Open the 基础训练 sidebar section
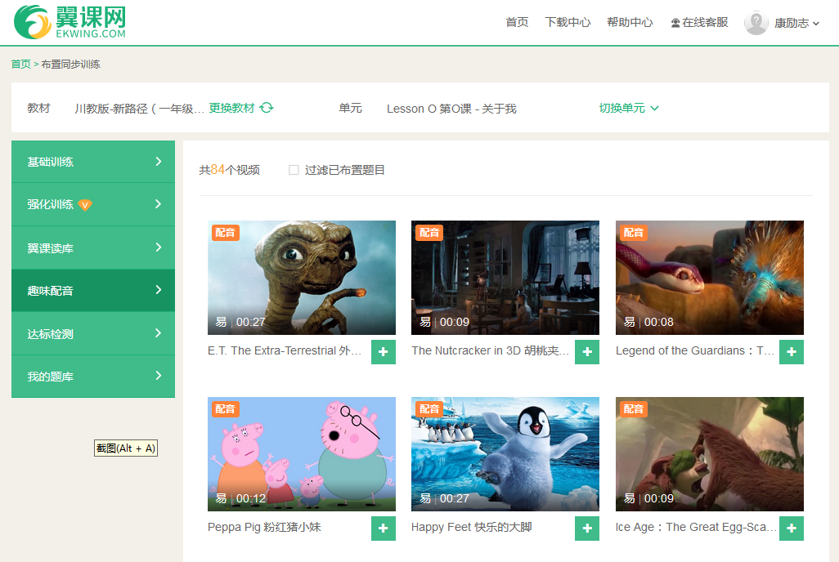This screenshot has height=562, width=839. coord(93,162)
